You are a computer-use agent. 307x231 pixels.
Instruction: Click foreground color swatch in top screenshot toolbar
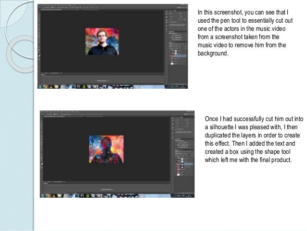pos(38,55)
